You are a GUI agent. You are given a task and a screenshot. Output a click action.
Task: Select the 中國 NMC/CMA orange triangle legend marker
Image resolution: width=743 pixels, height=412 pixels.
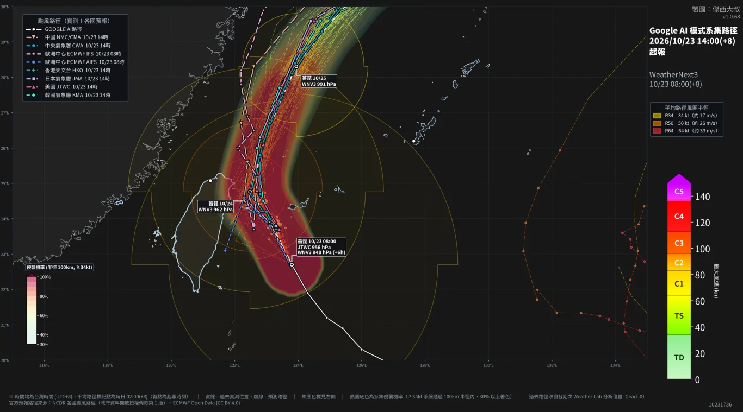(33, 37)
